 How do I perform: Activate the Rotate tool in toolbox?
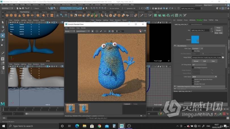click(3, 40)
